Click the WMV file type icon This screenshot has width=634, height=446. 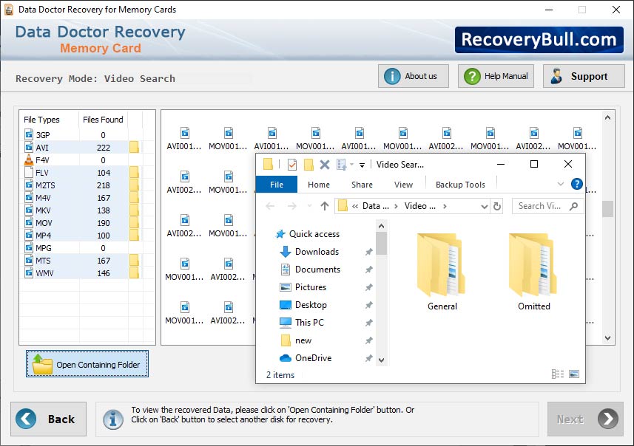click(x=29, y=273)
